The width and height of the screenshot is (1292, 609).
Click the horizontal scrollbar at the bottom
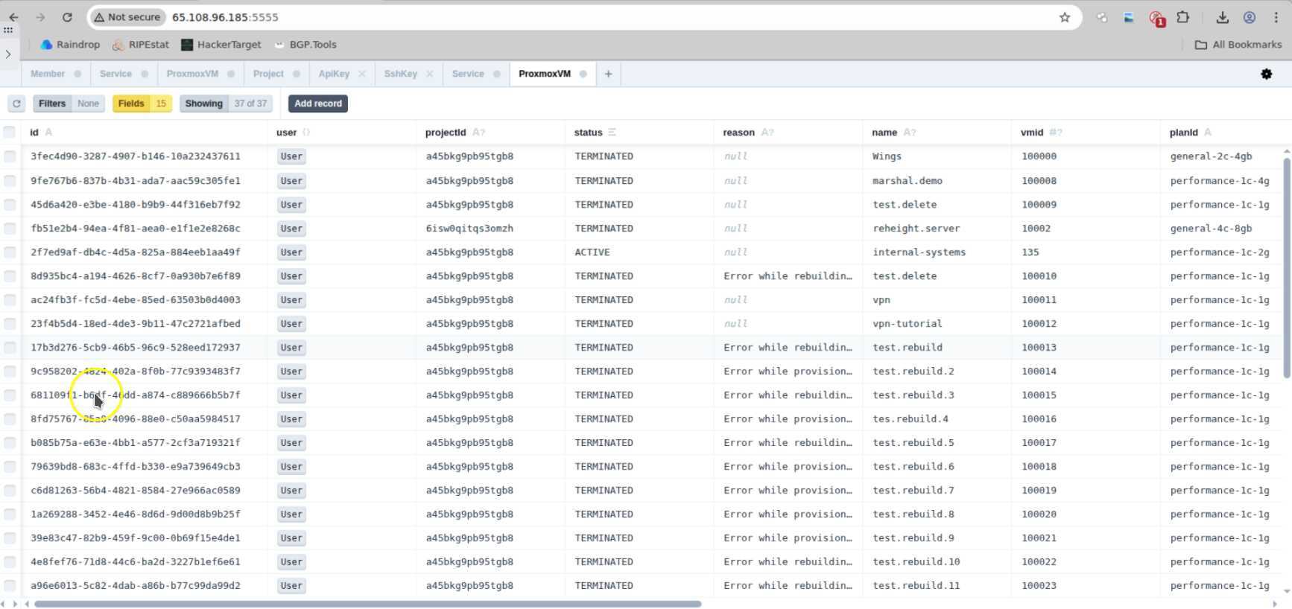point(367,604)
